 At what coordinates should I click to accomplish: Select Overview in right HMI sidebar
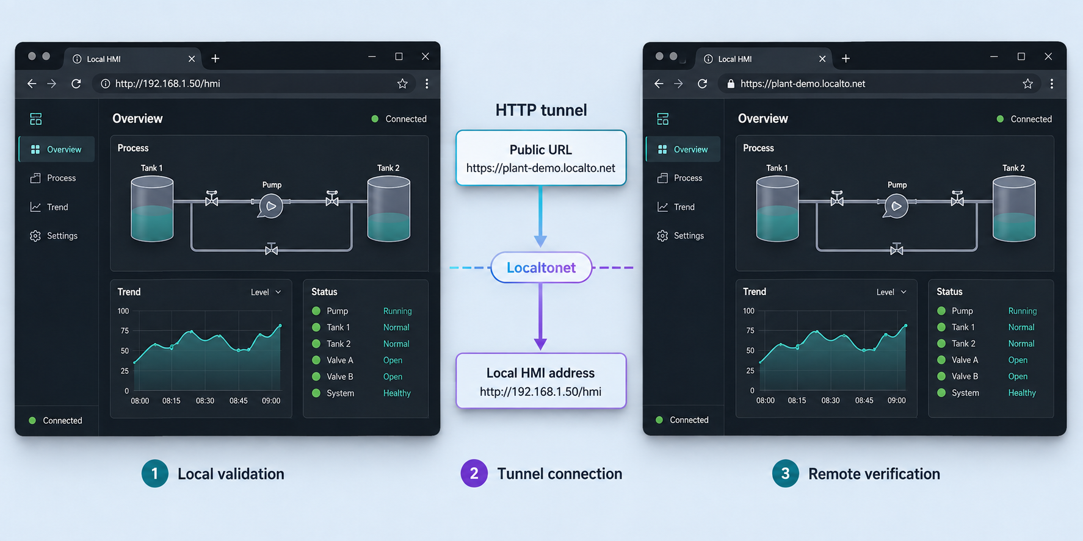[683, 149]
